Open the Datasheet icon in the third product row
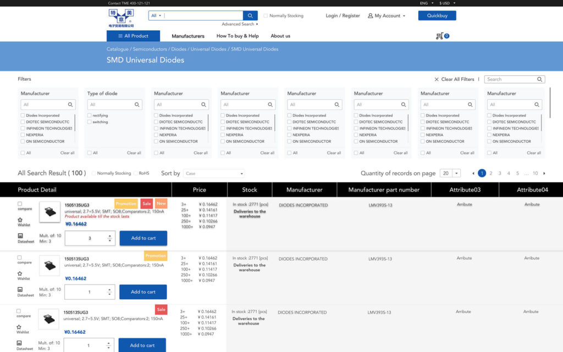This screenshot has height=352, width=563. point(19,343)
